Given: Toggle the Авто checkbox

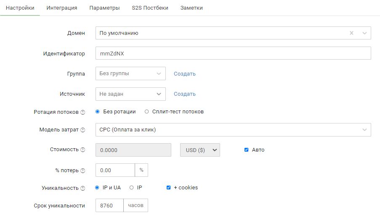Looking at the screenshot, I should 247,150.
